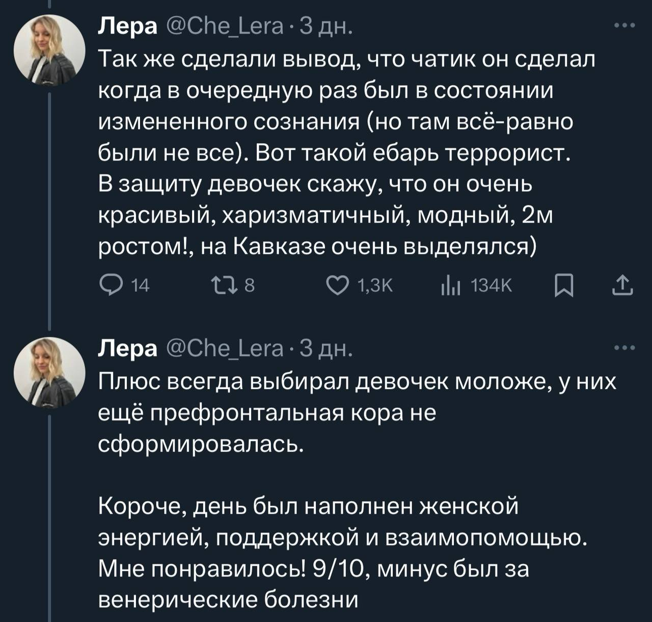Open more options on the second tweet
Image resolution: width=652 pixels, height=622 pixels.
pos(625,348)
